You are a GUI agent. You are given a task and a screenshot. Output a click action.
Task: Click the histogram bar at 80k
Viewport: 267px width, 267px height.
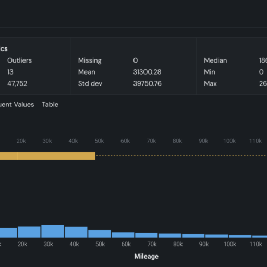(170, 236)
